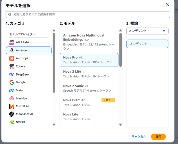Click model list scroll down arrow
This screenshot has height=144, width=178.
(120, 124)
